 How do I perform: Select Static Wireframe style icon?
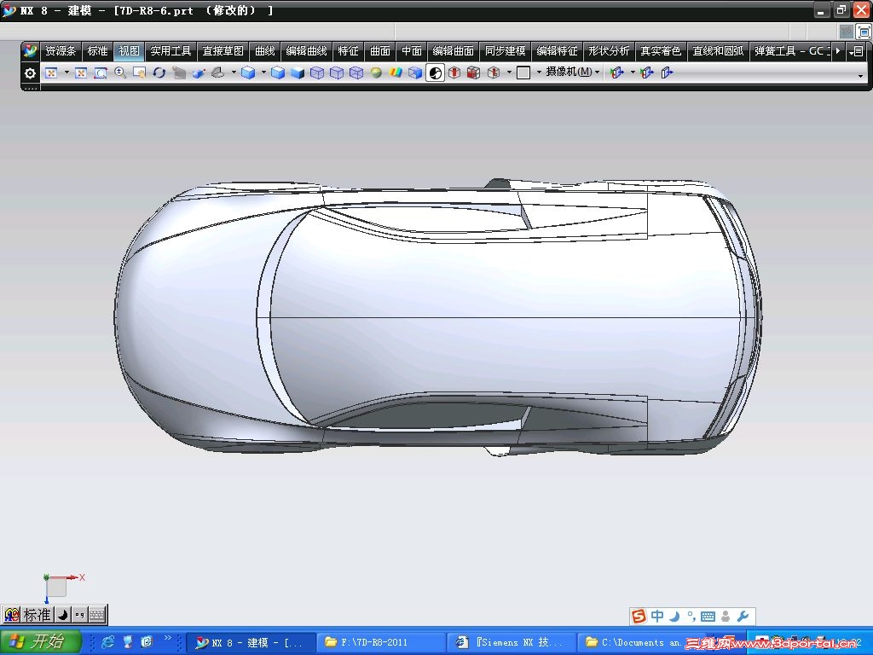coord(356,73)
